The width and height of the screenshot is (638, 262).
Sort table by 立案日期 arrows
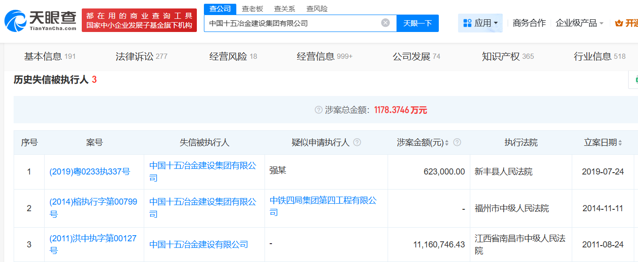(620, 143)
